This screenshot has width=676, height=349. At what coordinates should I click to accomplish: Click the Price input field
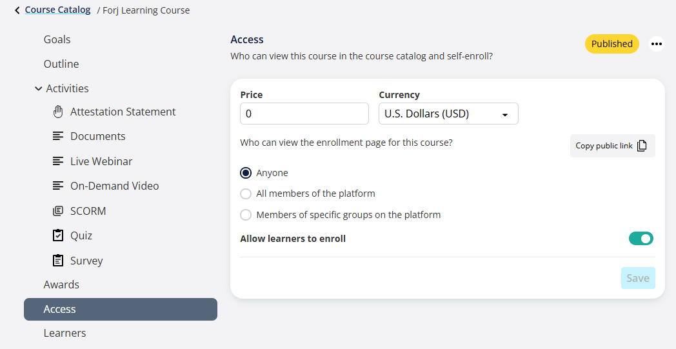coord(304,114)
